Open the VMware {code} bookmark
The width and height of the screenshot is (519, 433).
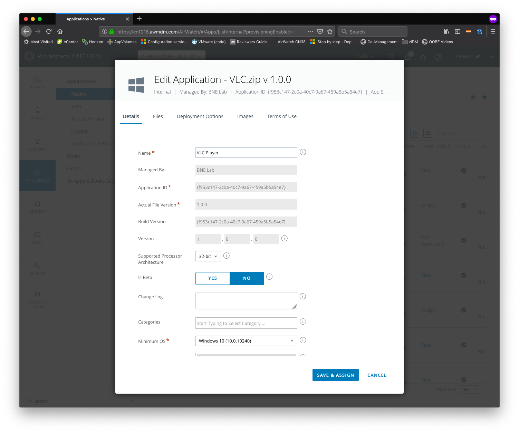point(209,42)
